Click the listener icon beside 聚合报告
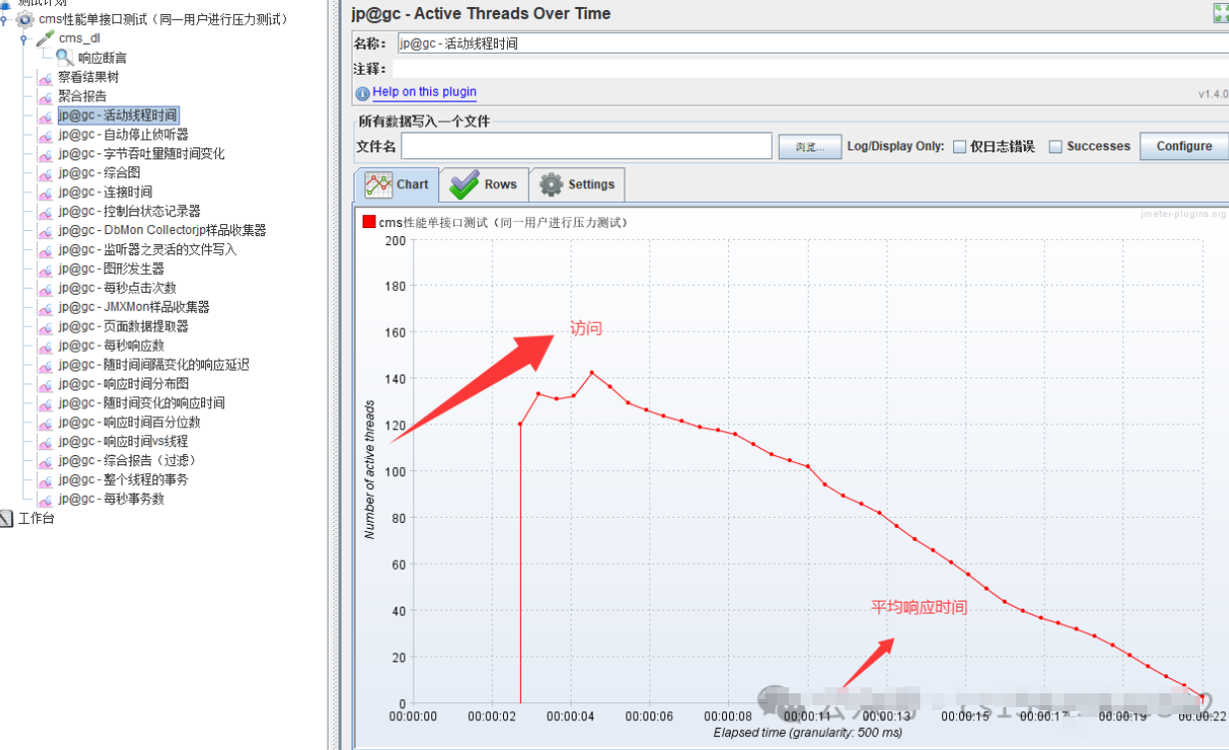The image size is (1229, 750). pos(45,97)
